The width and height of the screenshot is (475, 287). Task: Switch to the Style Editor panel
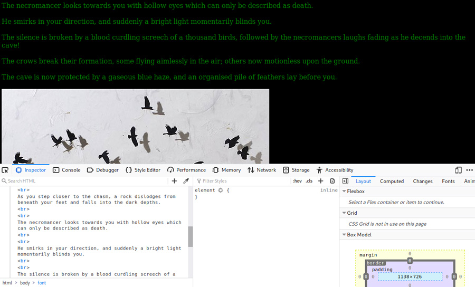143,170
